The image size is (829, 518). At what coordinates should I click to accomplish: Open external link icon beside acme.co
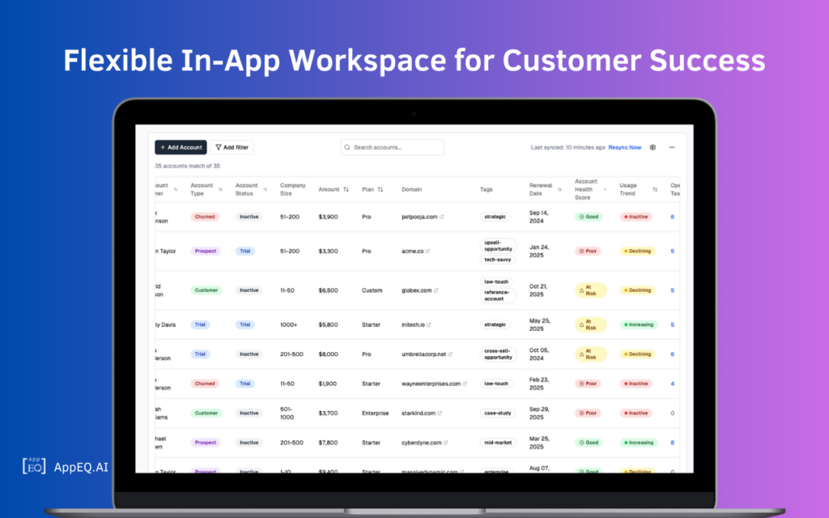click(427, 251)
